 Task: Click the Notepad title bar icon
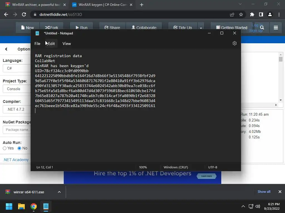[x=37, y=33]
